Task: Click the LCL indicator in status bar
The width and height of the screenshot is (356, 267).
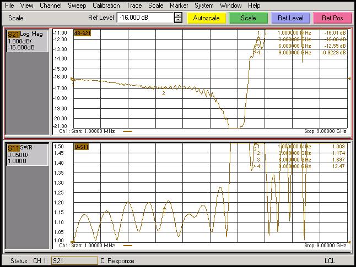Action: (330, 261)
